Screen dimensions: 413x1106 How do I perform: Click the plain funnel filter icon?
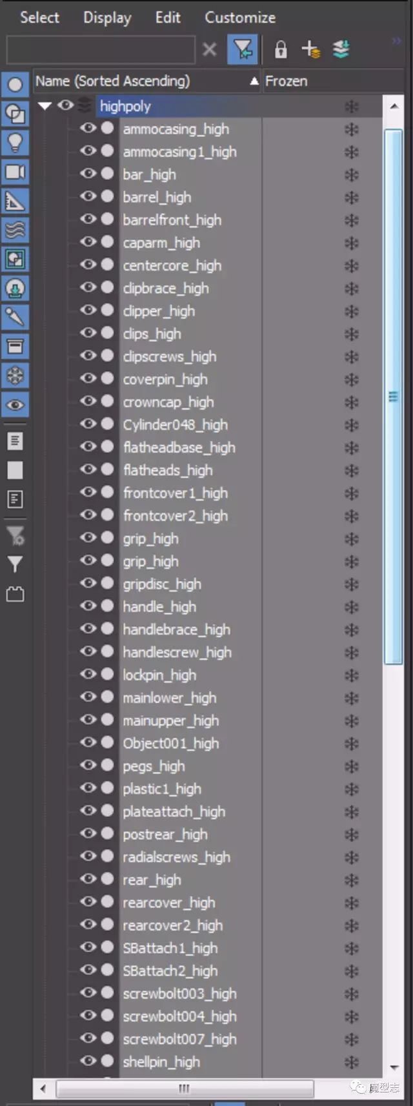click(15, 564)
